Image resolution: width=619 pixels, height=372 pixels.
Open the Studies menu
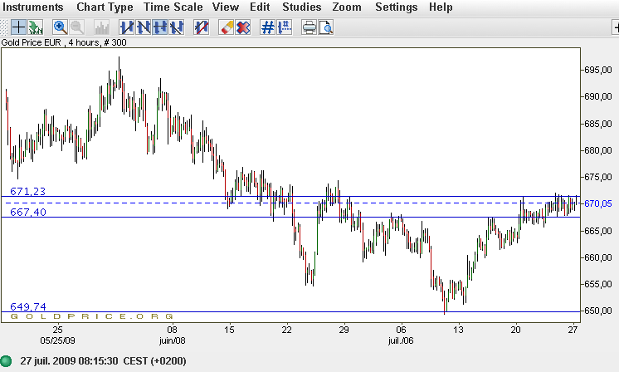click(301, 7)
